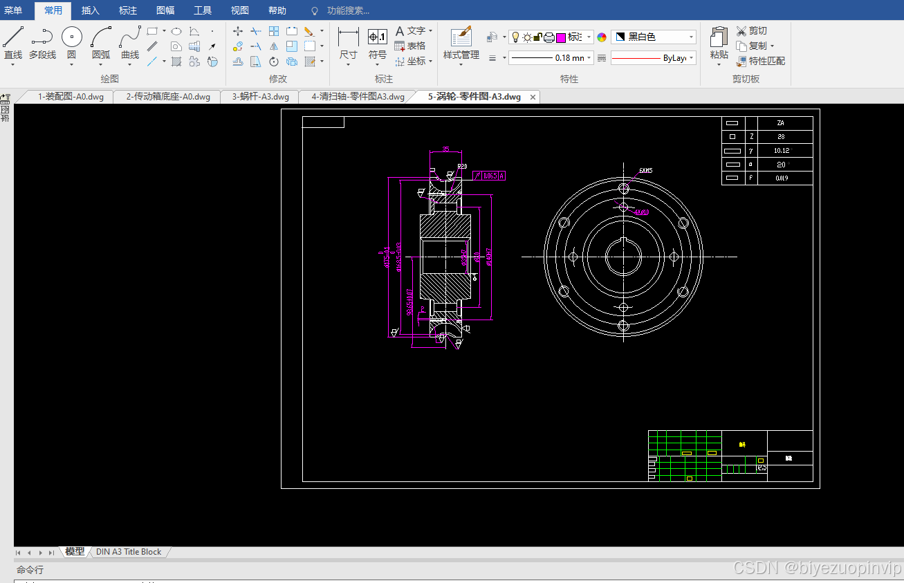This screenshot has width=904, height=583.
Task: Pick the rectangle drawing tool
Action: [x=152, y=31]
